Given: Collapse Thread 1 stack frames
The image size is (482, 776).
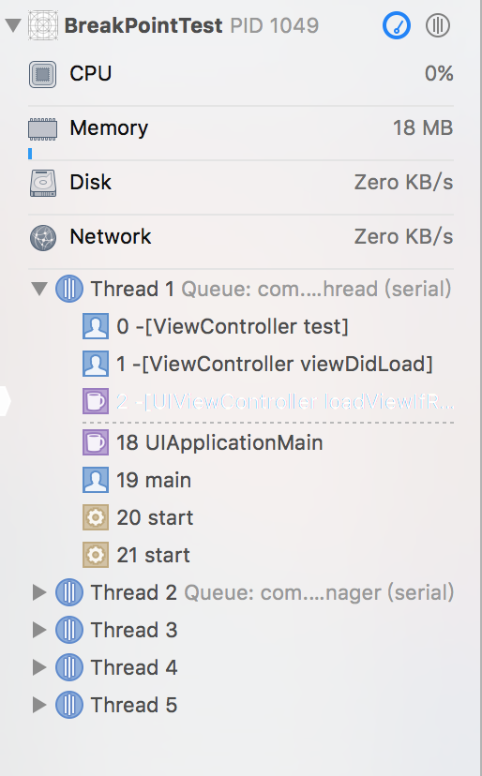Looking at the screenshot, I should pos(39,289).
